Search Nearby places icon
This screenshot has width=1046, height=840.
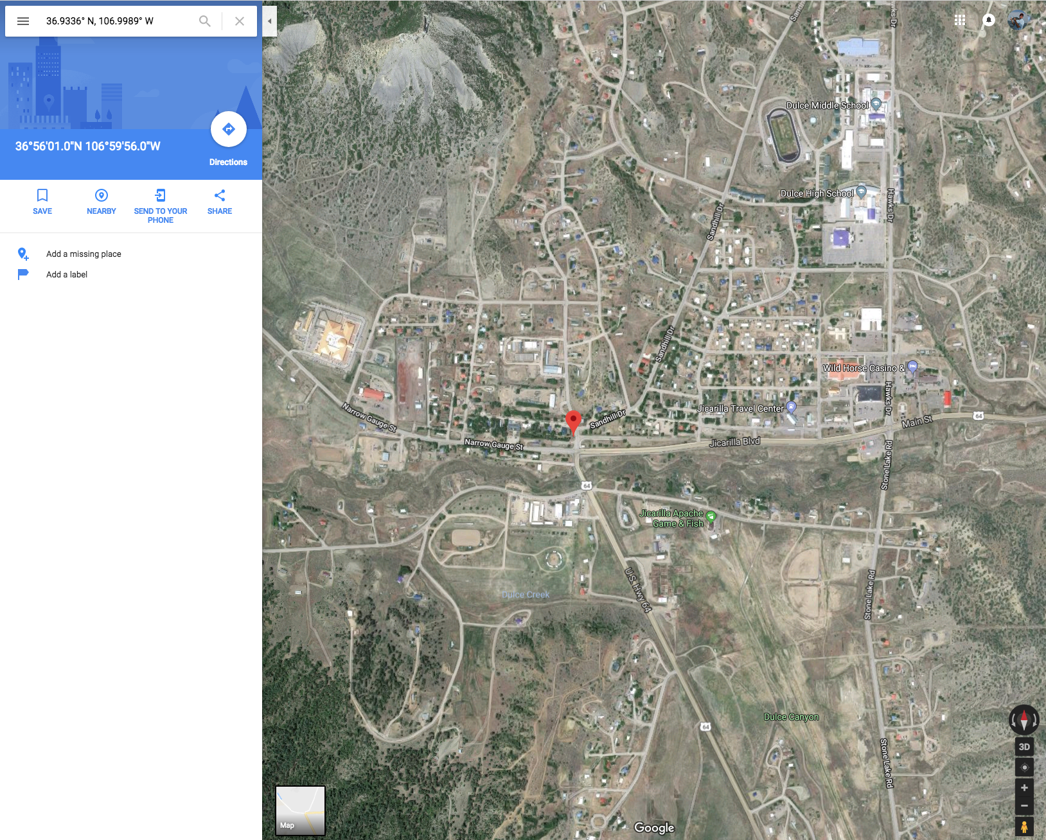click(102, 195)
